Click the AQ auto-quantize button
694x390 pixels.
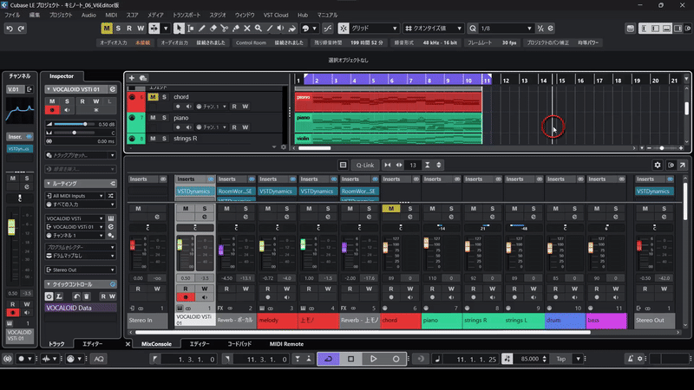pyautogui.click(x=99, y=359)
